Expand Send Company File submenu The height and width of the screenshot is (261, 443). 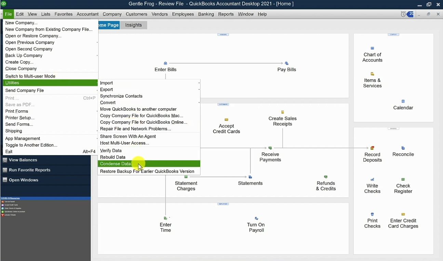click(51, 91)
